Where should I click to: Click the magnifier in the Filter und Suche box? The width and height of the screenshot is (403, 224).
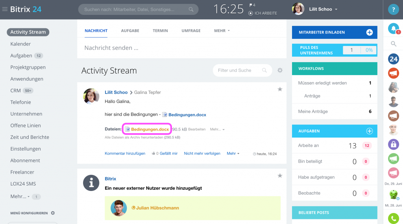click(x=264, y=70)
